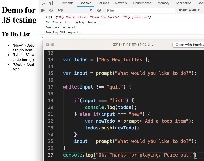The height and width of the screenshot is (161, 204).
Task: Click the '"Quit" - Quit App' bullet
Action: [x=23, y=67]
